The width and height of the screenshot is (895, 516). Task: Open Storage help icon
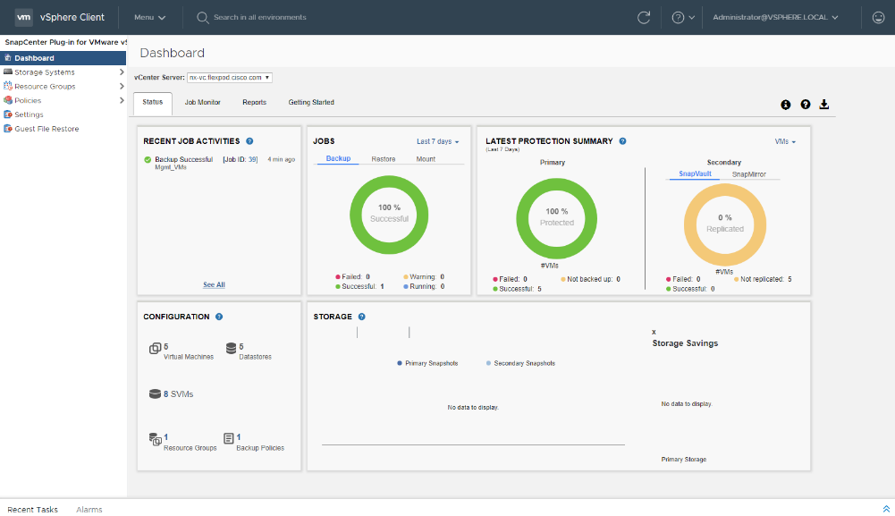(362, 317)
